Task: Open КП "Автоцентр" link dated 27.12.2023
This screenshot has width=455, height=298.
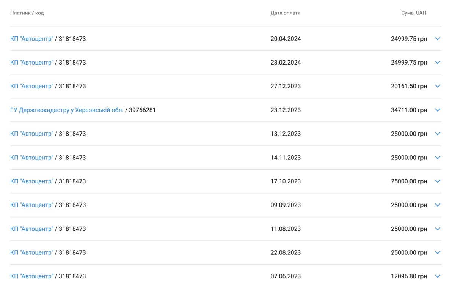Action: pyautogui.click(x=31, y=86)
